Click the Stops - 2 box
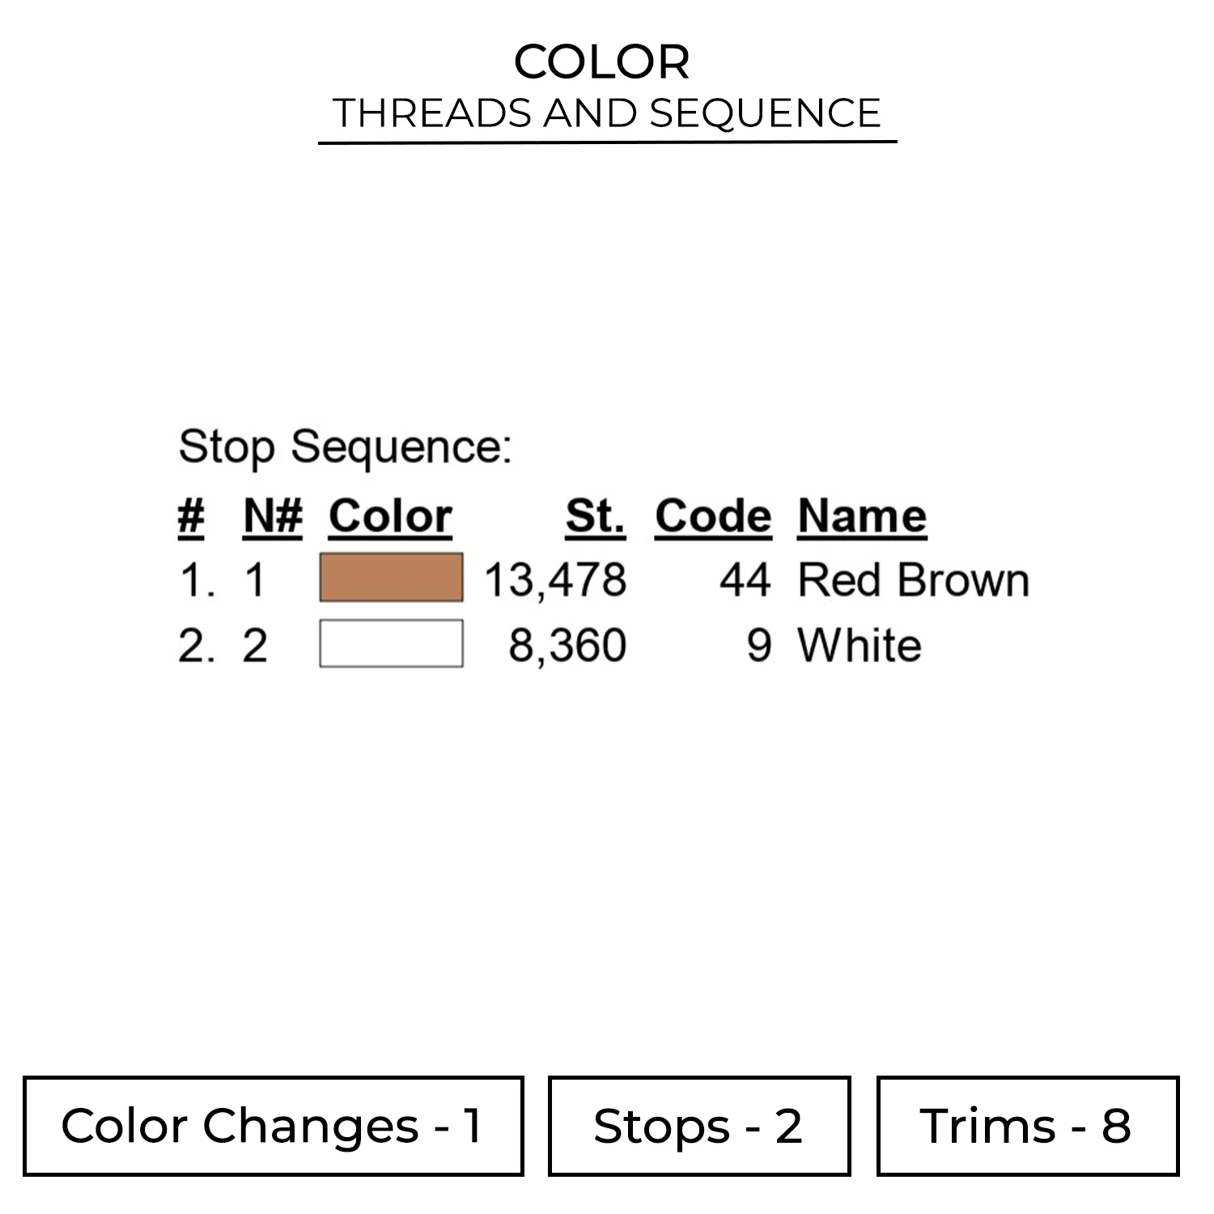This screenshot has width=1214, height=1214. [698, 1126]
